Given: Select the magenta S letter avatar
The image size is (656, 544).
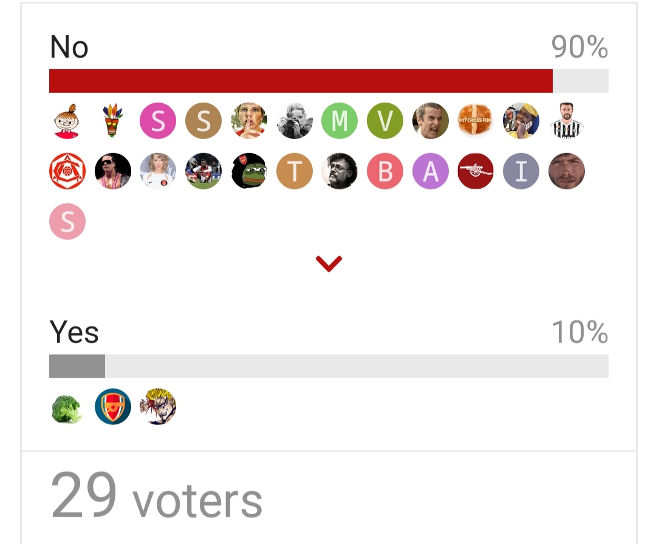Looking at the screenshot, I should [x=158, y=121].
